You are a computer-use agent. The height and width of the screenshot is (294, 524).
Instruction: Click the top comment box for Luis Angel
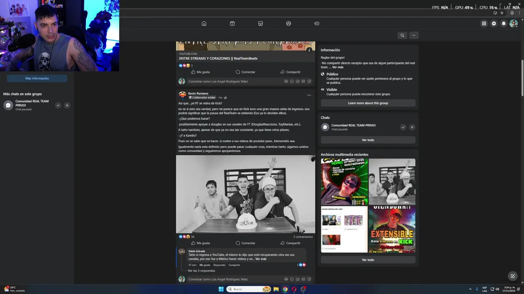(x=250, y=81)
